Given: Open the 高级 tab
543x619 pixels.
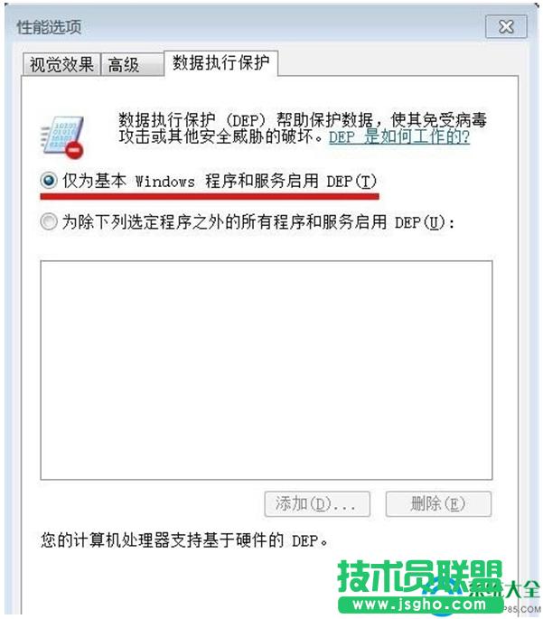Looking at the screenshot, I should pos(132,64).
